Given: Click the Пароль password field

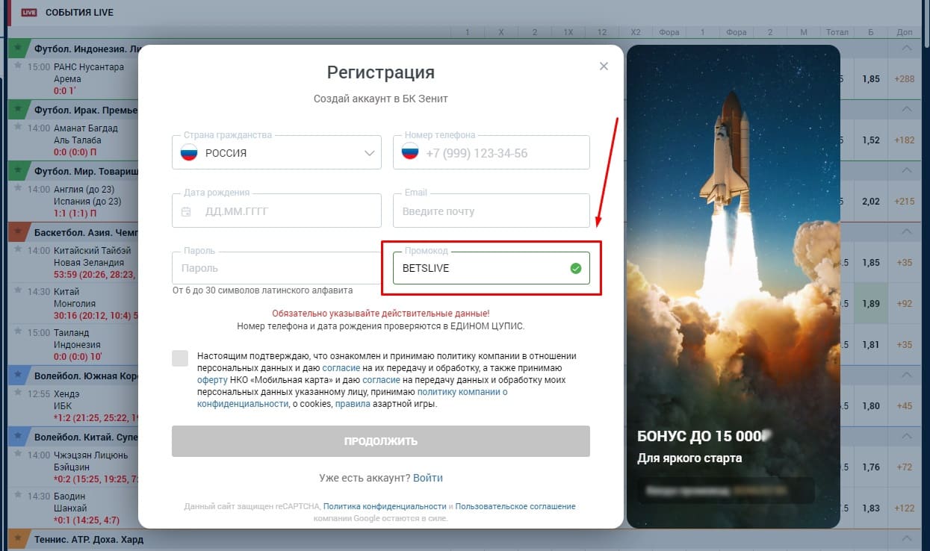Looking at the screenshot, I should pyautogui.click(x=276, y=268).
